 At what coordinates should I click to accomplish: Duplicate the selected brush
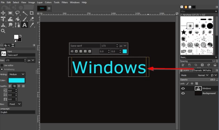click(x=196, y=65)
